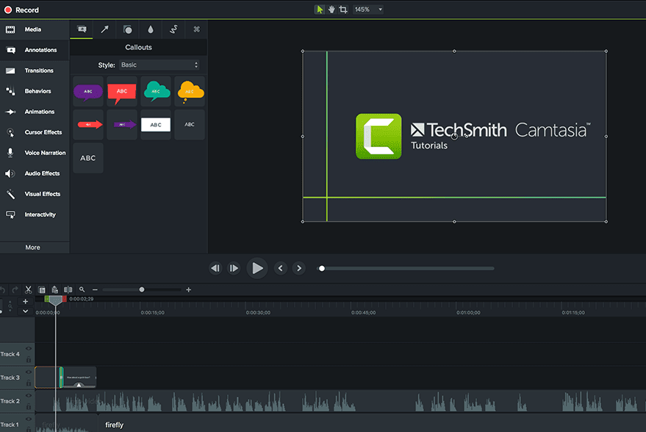Select the Sketch Motion annotation tab

173,29
